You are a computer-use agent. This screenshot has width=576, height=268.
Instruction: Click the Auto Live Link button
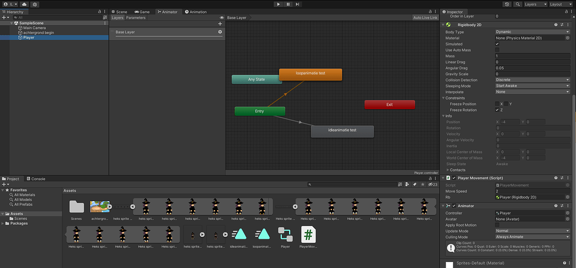425,18
